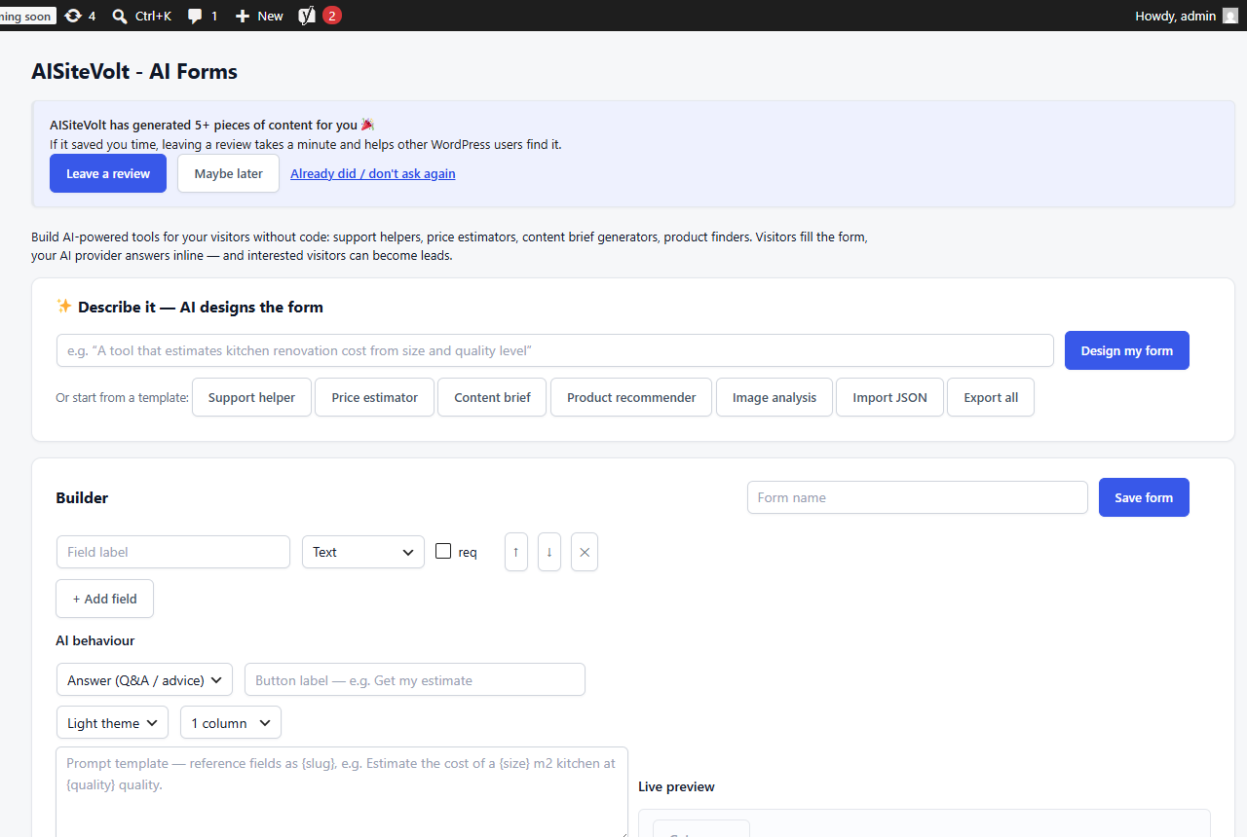Click Already did / don't ask again link
1247x837 pixels.
(x=373, y=173)
